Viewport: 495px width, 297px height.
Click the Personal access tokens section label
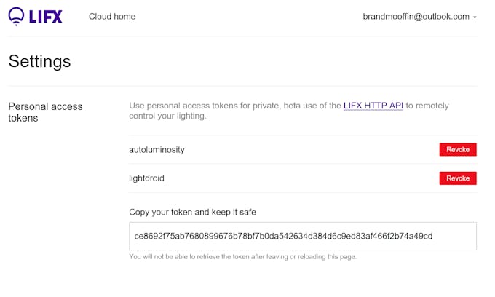coord(45,111)
